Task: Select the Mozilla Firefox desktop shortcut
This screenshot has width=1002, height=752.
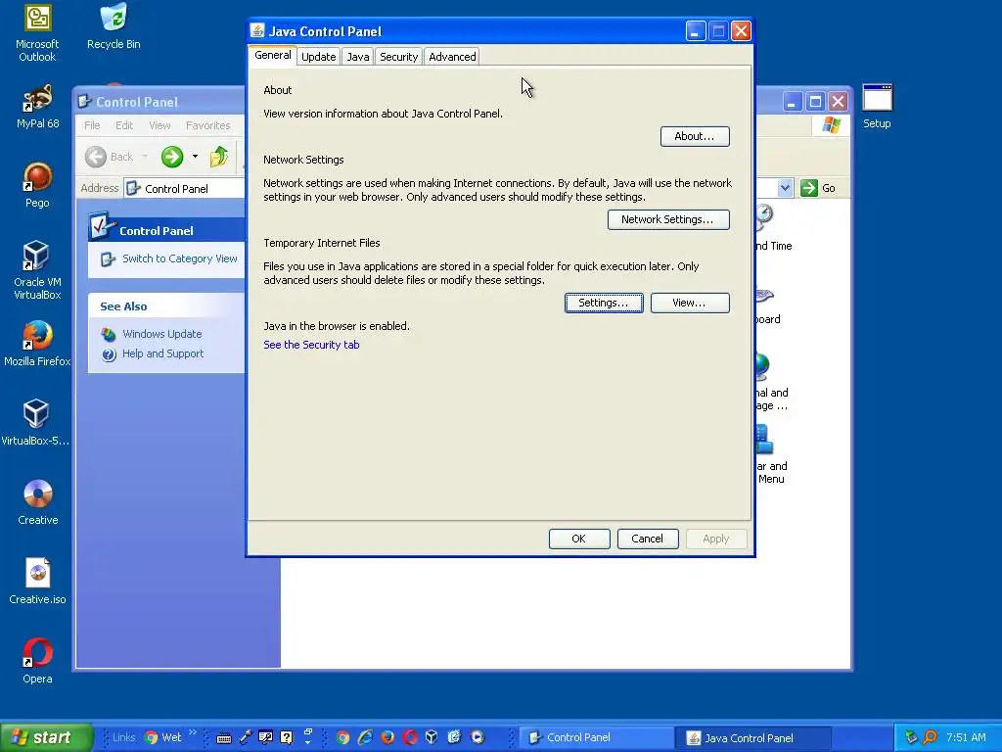Action: (38, 344)
